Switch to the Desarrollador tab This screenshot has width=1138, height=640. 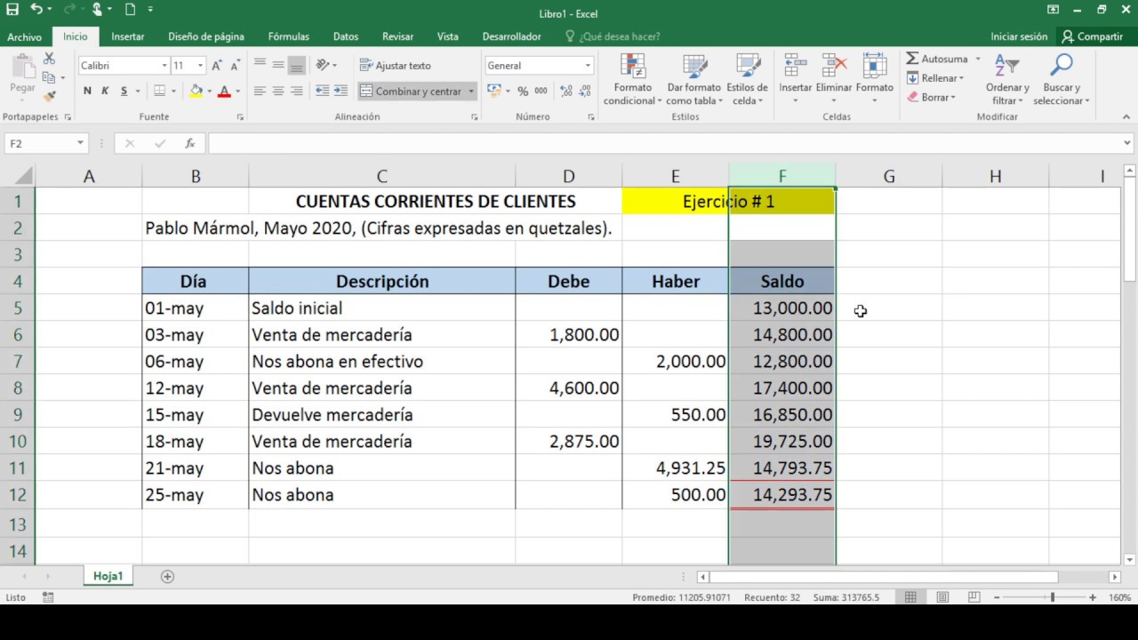[512, 37]
